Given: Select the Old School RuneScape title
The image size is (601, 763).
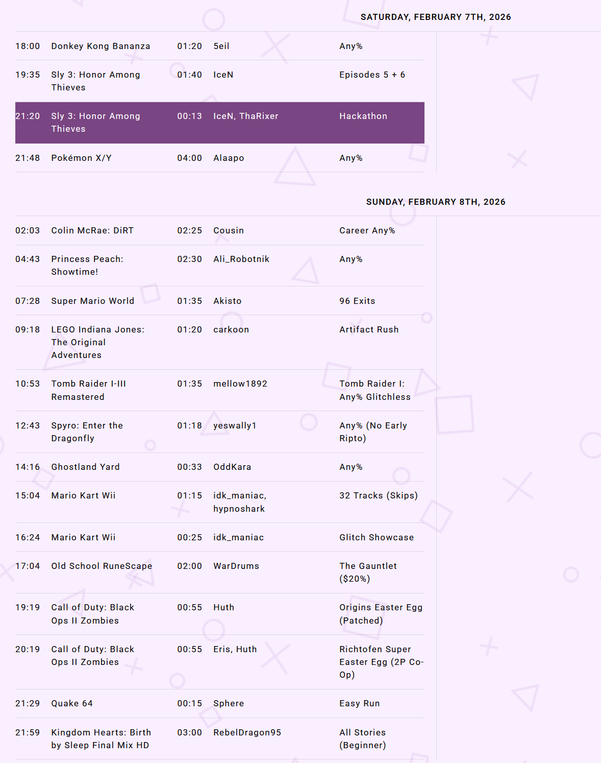Looking at the screenshot, I should tap(102, 566).
